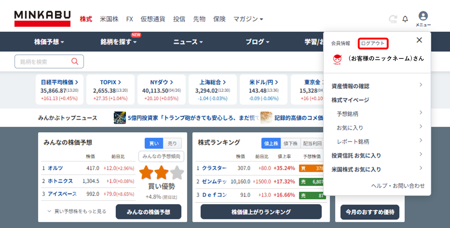Open 米国株式 お気に入り entry
Image resolution: width=450 pixels, height=228 pixels.
(377, 169)
